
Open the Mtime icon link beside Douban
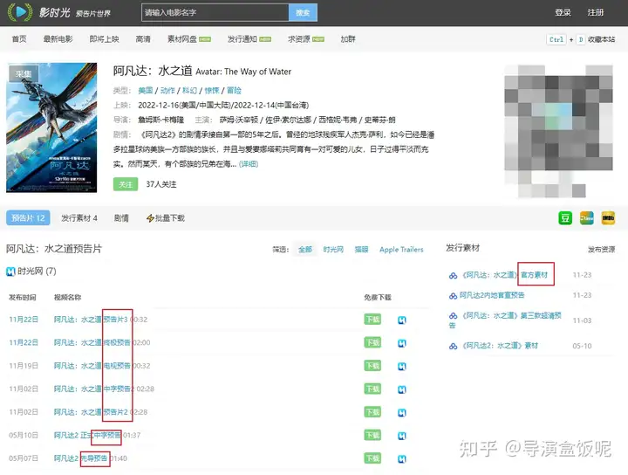coord(587,218)
